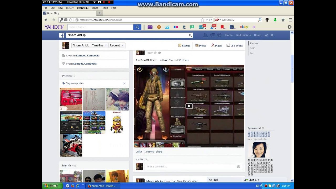Click the Facebook search magnifier icon
The width and height of the screenshot is (336, 189).
point(190,35)
